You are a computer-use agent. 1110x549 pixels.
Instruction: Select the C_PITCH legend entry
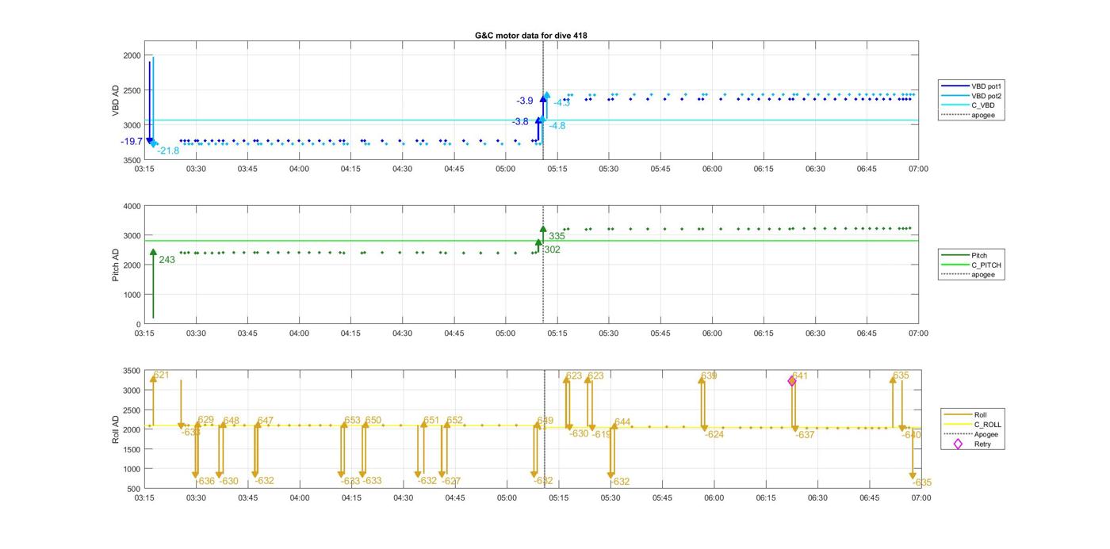pos(971,265)
